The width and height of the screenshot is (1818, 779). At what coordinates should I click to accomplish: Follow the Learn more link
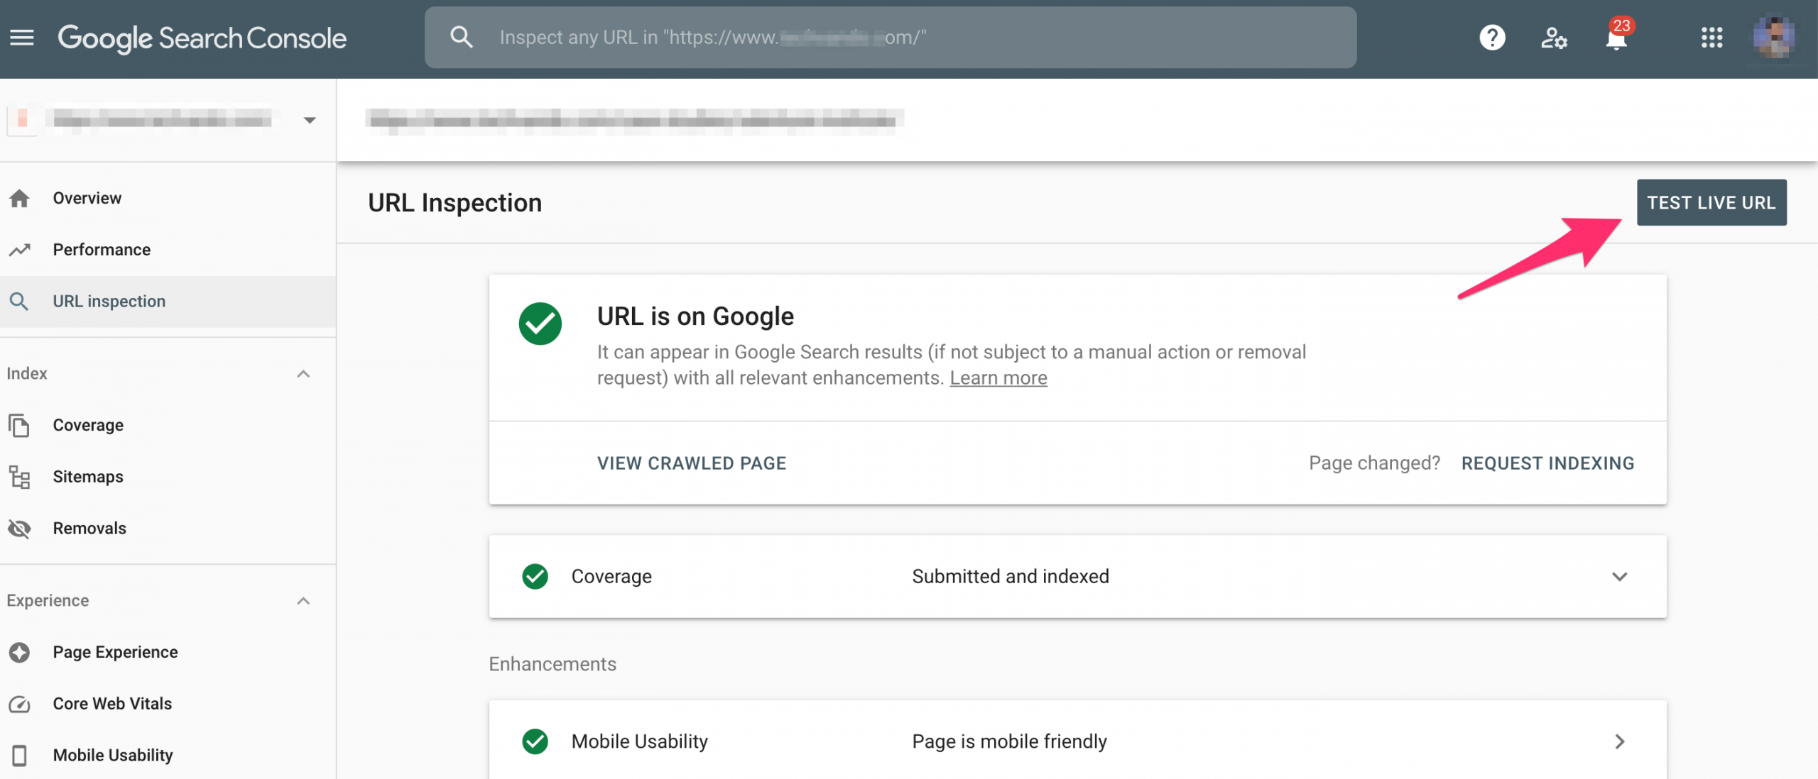coord(998,378)
